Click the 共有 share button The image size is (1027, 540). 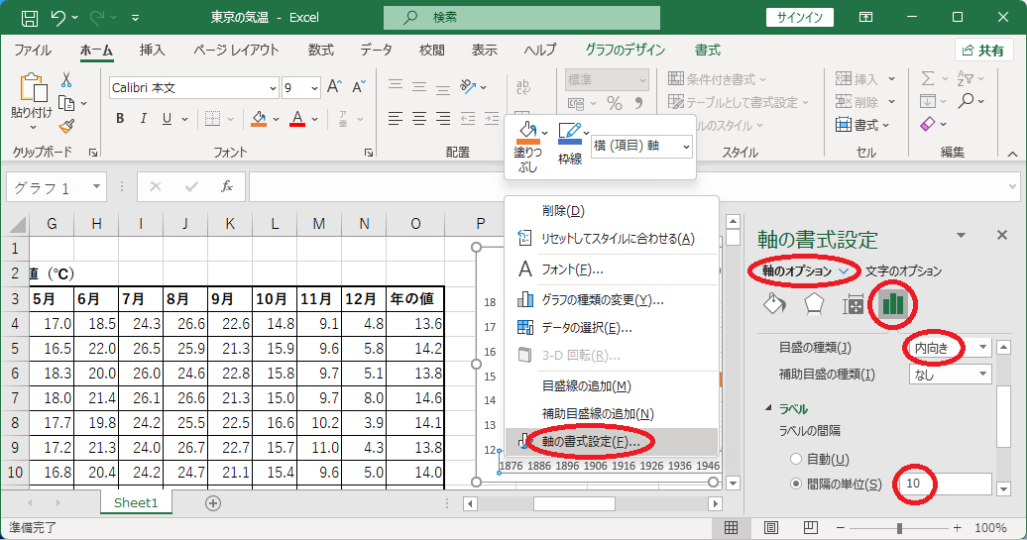[x=983, y=51]
